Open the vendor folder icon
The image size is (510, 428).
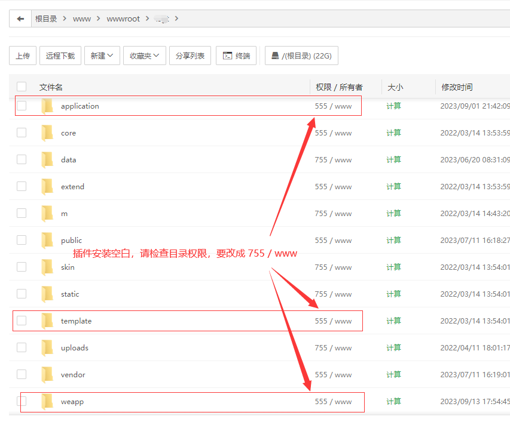[x=47, y=374]
